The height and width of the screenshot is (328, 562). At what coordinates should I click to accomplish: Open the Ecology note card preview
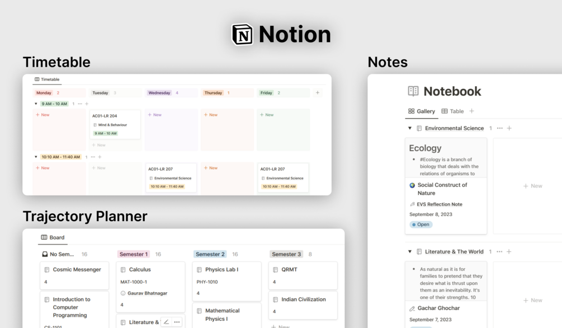coord(446,158)
